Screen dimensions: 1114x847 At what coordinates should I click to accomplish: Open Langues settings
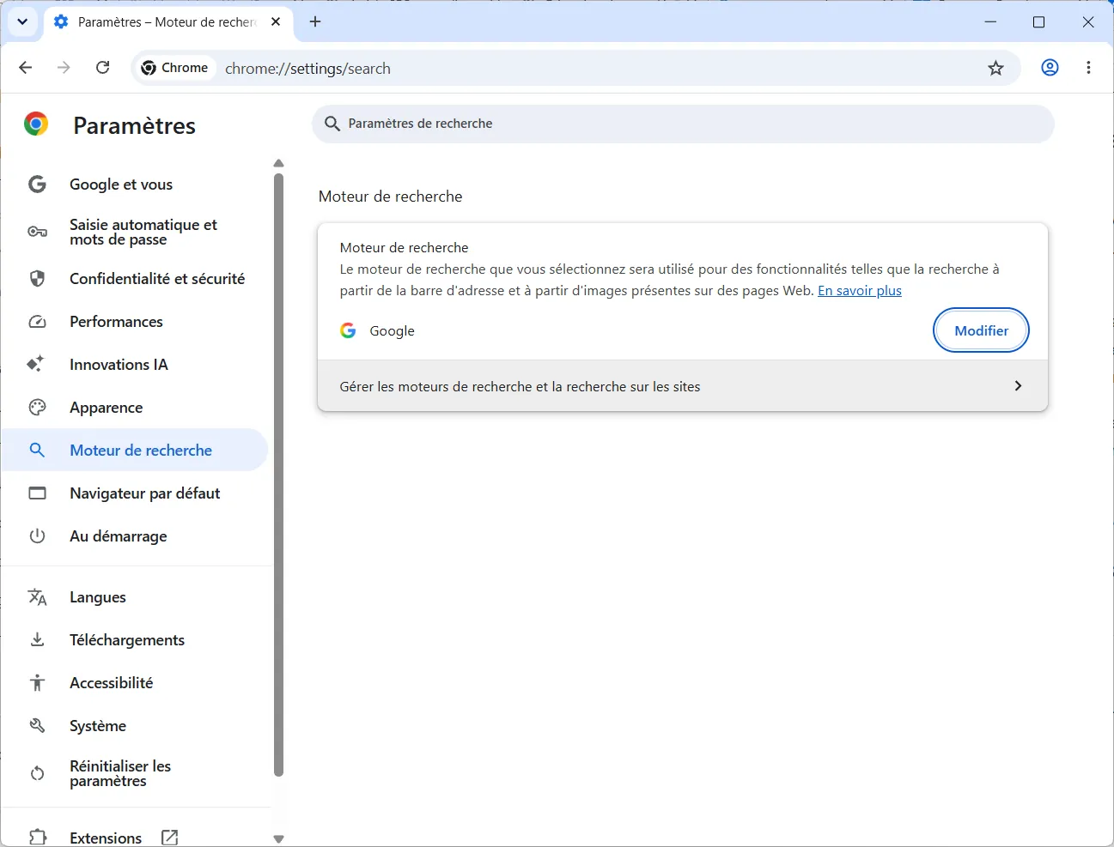(135, 597)
